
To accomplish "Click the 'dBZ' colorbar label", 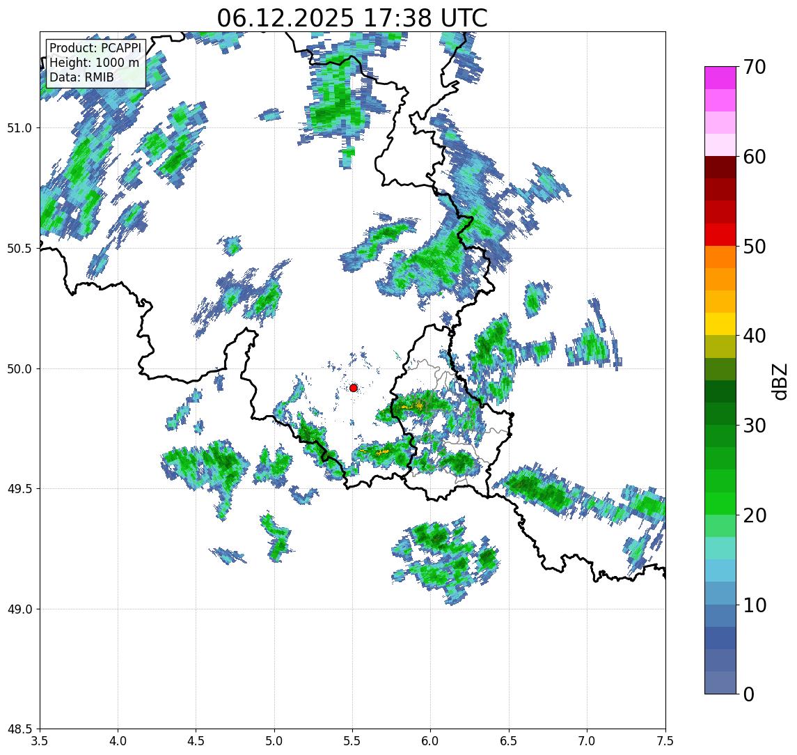I will coord(779,381).
